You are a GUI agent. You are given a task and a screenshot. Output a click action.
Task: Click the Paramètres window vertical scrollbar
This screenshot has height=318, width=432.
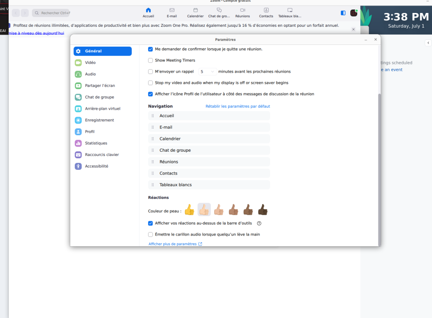379,169
